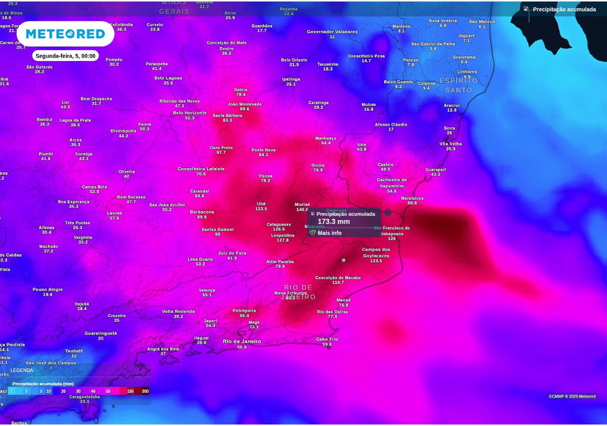Image resolution: width=607 pixels, height=426 pixels.
Task: Click the legend swatch labeled 150
Action: [130, 391]
